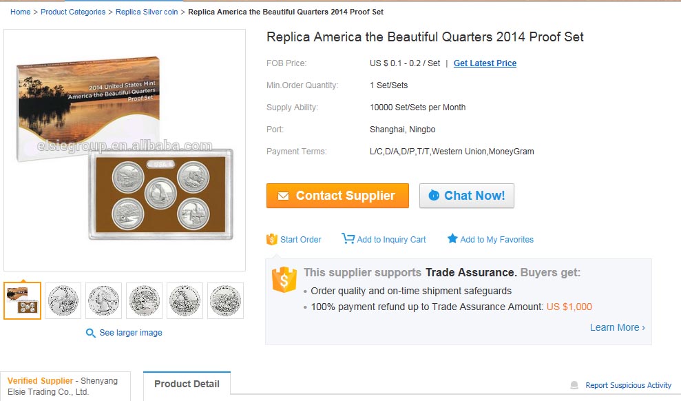Click the magnifier icon for larger image
The image size is (681, 401).
[90, 333]
